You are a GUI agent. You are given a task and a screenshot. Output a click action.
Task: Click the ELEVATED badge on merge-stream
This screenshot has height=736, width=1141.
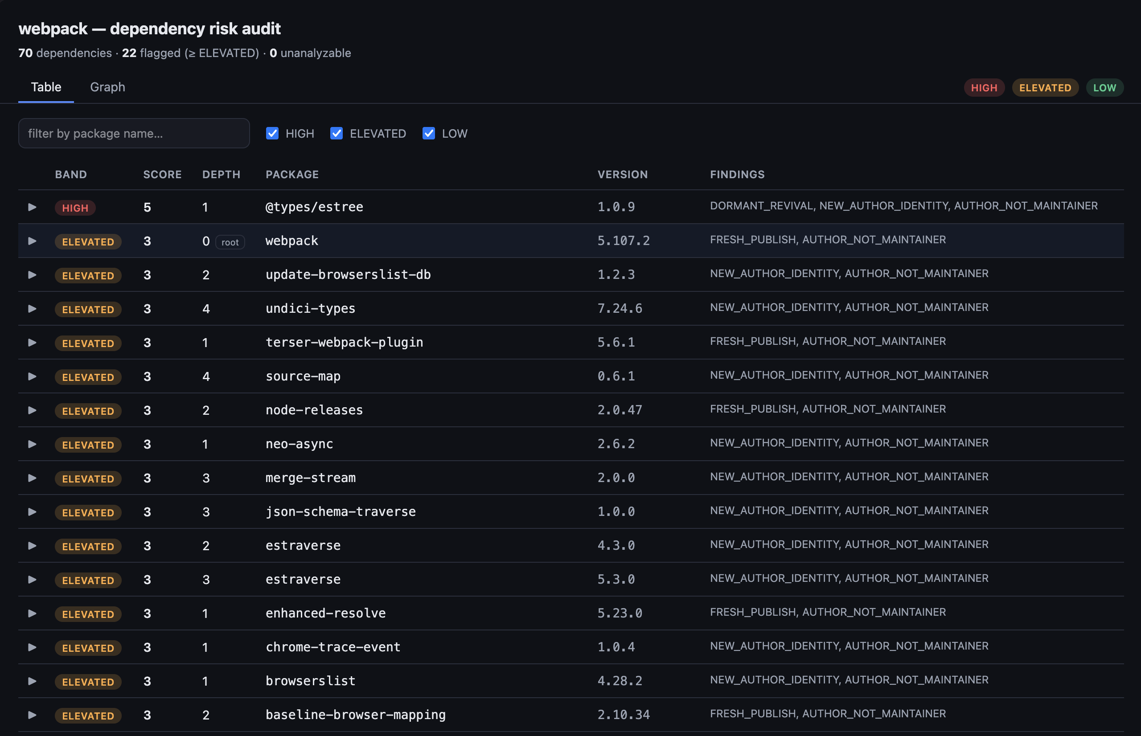[88, 479]
